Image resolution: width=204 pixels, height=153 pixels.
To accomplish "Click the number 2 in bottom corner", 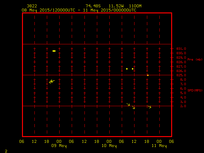I will [x=6, y=151].
